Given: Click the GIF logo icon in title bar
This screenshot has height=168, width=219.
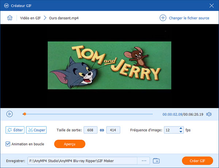Looking at the screenshot, I should [7, 6].
